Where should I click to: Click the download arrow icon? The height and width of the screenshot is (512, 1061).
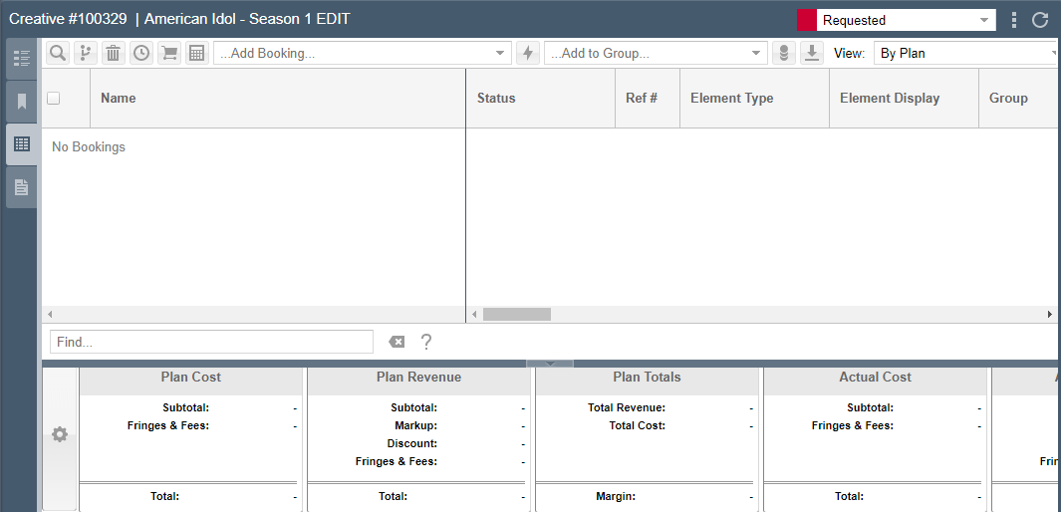click(x=812, y=53)
